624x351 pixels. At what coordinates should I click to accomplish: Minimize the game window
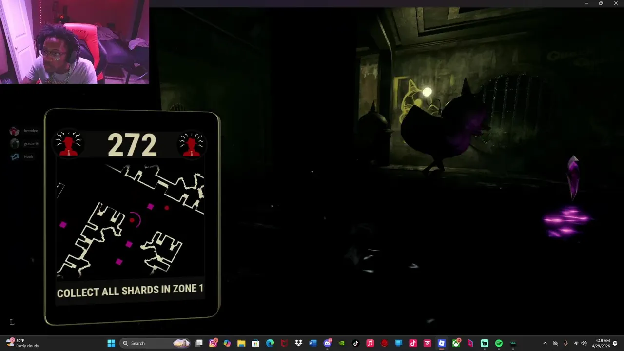coord(586,3)
